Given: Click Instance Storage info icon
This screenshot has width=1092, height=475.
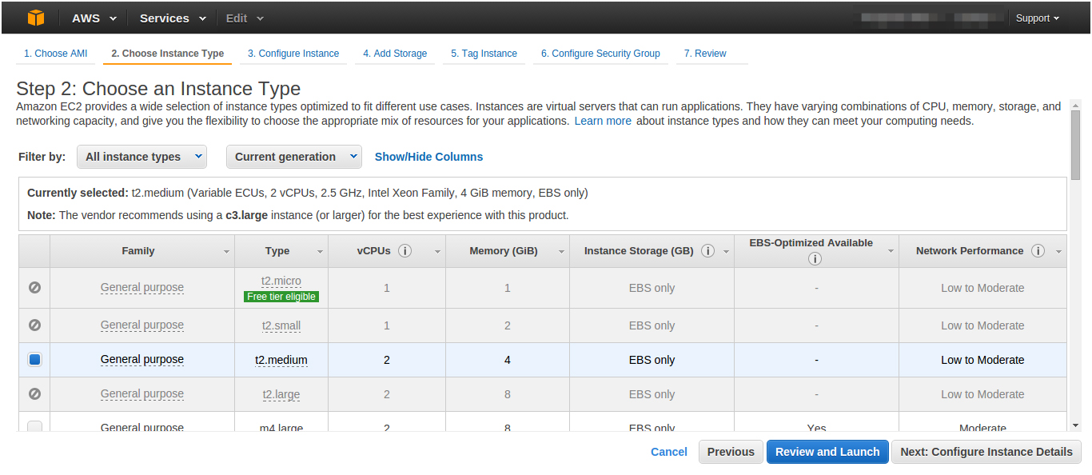Looking at the screenshot, I should (x=707, y=251).
